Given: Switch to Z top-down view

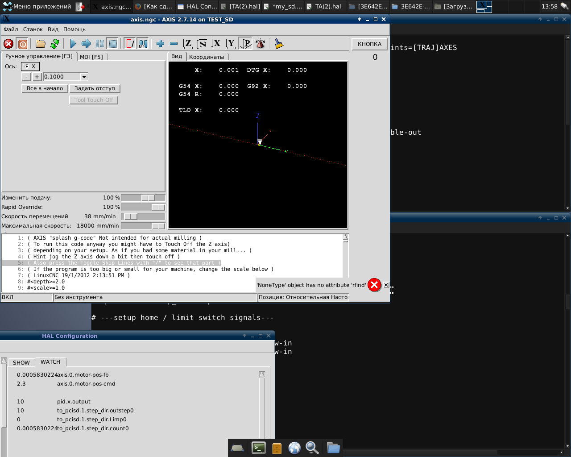Looking at the screenshot, I should pos(188,44).
